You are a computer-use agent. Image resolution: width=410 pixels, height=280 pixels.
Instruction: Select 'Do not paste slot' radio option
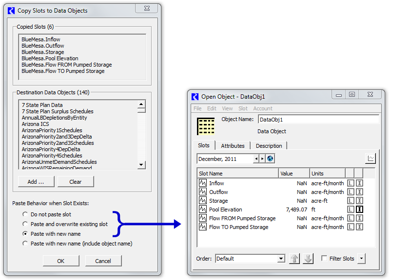point(25,214)
